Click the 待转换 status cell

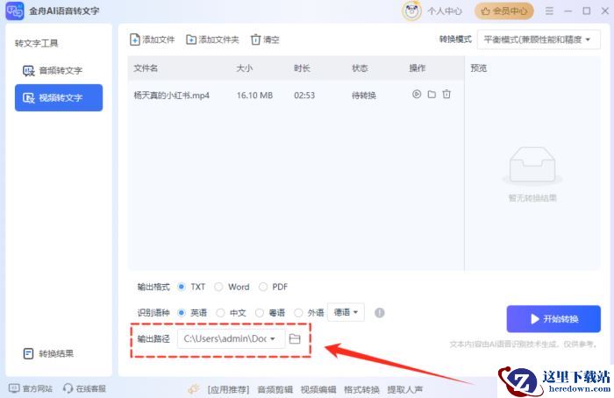click(364, 96)
